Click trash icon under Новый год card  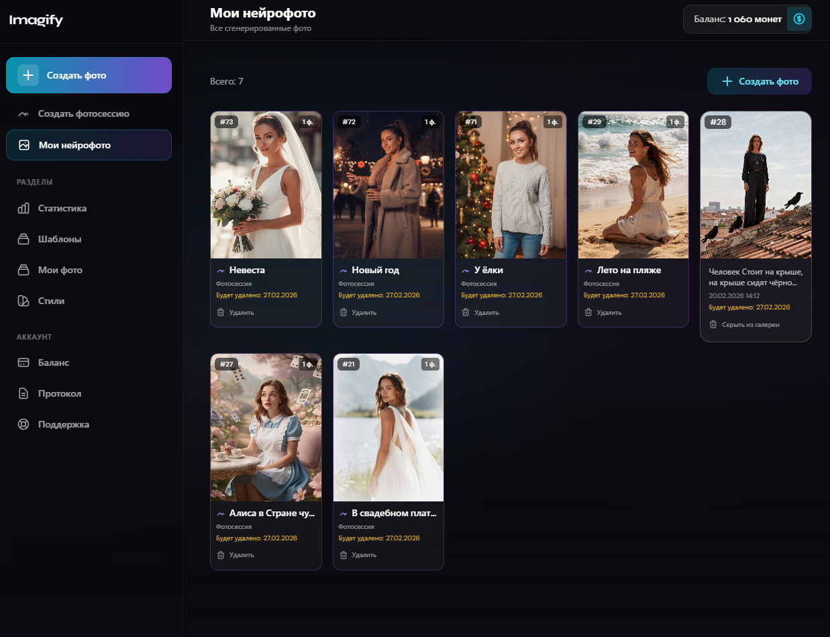pyautogui.click(x=344, y=312)
